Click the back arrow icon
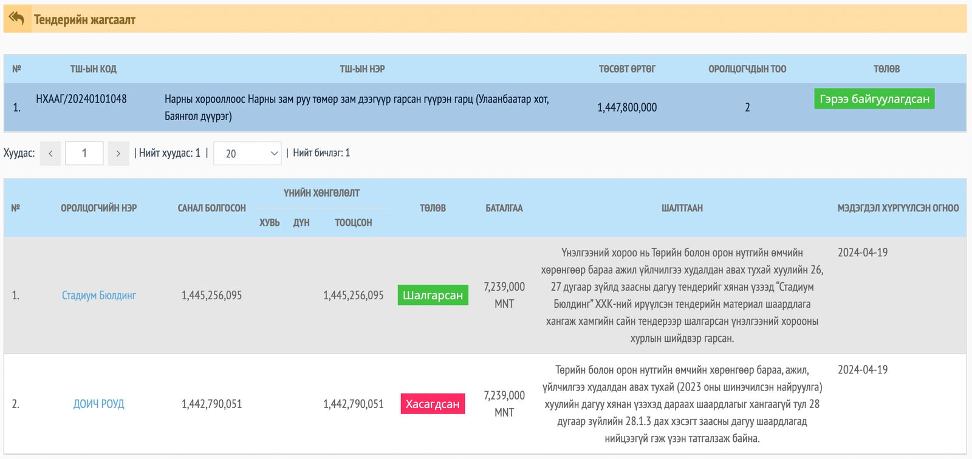This screenshot has width=972, height=459. tap(17, 19)
